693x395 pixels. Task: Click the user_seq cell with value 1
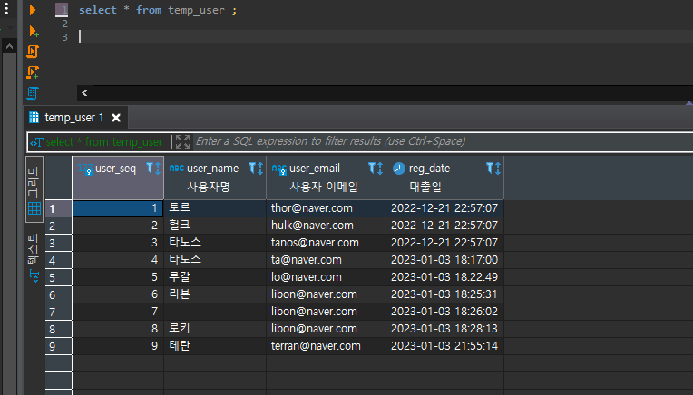[x=118, y=208]
